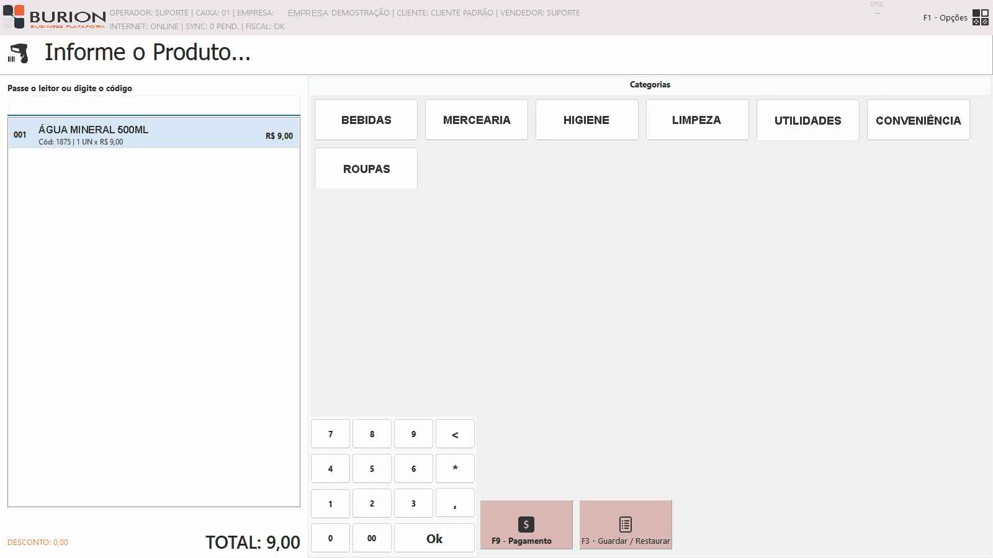The height and width of the screenshot is (558, 993).
Task: Click the 'CLIENTE: CLIENTE PADRÃO' header text
Action: tap(445, 12)
